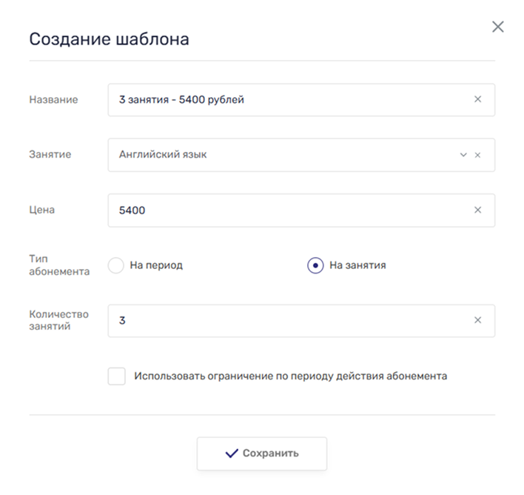Click the Сохранить button
524x495 pixels.
tap(261, 453)
